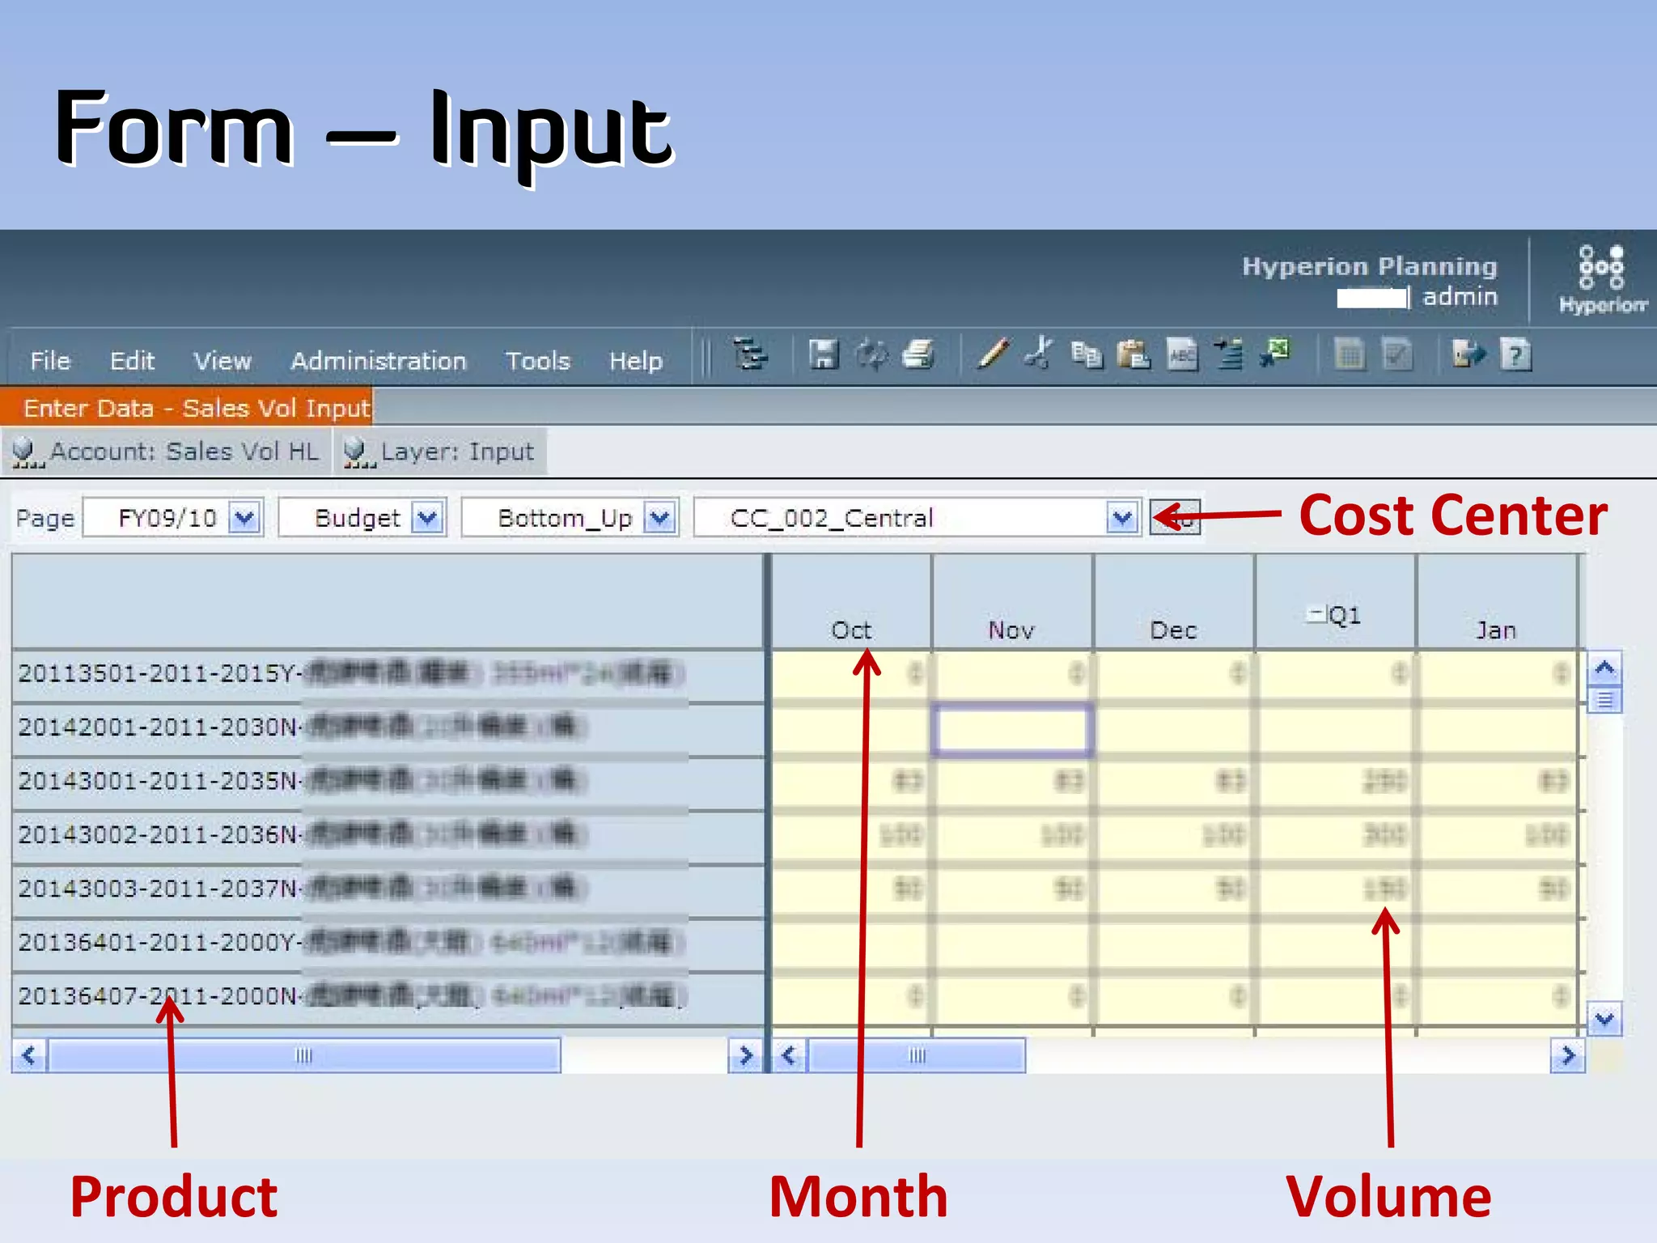Image resolution: width=1657 pixels, height=1243 pixels.
Task: Open the Bottom_Up version dropdown
Action: tap(660, 518)
